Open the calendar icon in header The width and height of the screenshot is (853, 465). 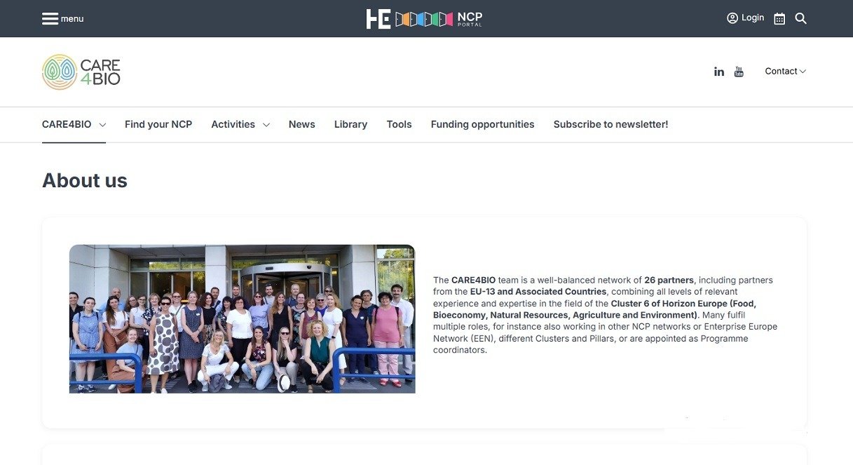779,19
